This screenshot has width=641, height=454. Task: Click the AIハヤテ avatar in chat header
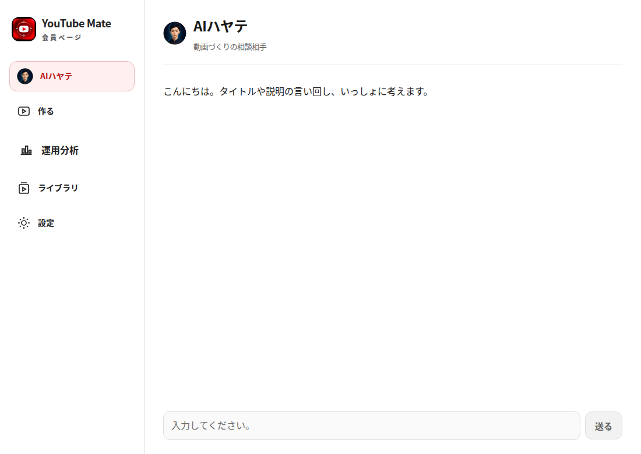coord(175,33)
